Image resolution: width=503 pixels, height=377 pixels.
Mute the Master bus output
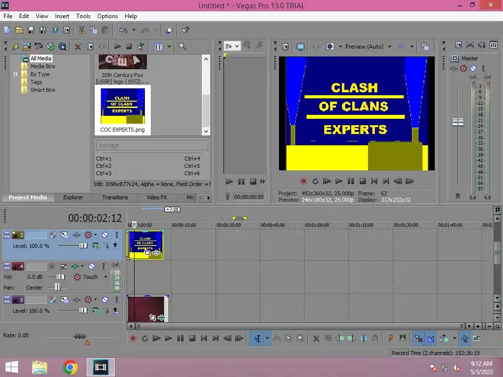tap(473, 68)
